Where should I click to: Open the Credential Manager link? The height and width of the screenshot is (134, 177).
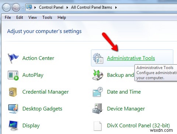pos(45,92)
